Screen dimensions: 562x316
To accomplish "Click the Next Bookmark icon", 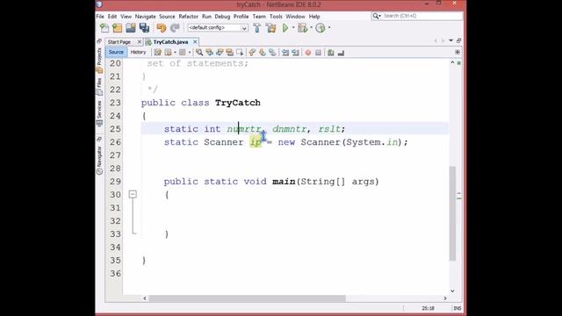I will (263, 53).
